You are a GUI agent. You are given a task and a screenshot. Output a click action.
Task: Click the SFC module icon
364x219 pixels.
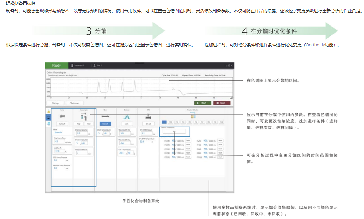click(x=149, y=116)
